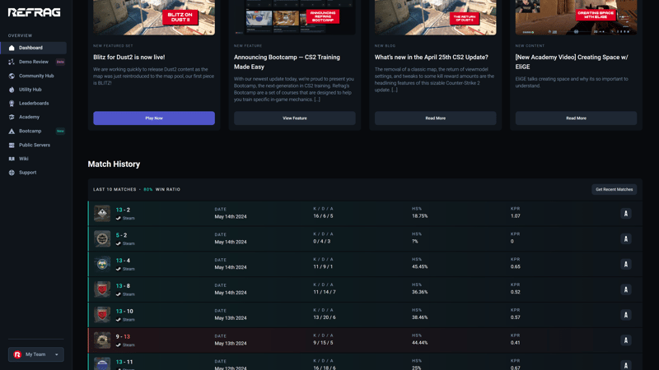Open the Blitz on Dust II thumbnail
Screen dimensions: 659x370
click(154, 17)
